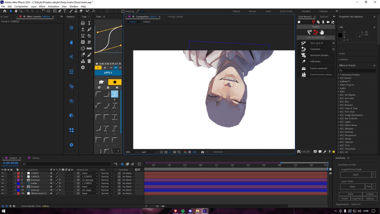Image resolution: width=380 pixels, height=214 pixels.
Task: Switch to the Review workspace
Action: tap(252, 11)
